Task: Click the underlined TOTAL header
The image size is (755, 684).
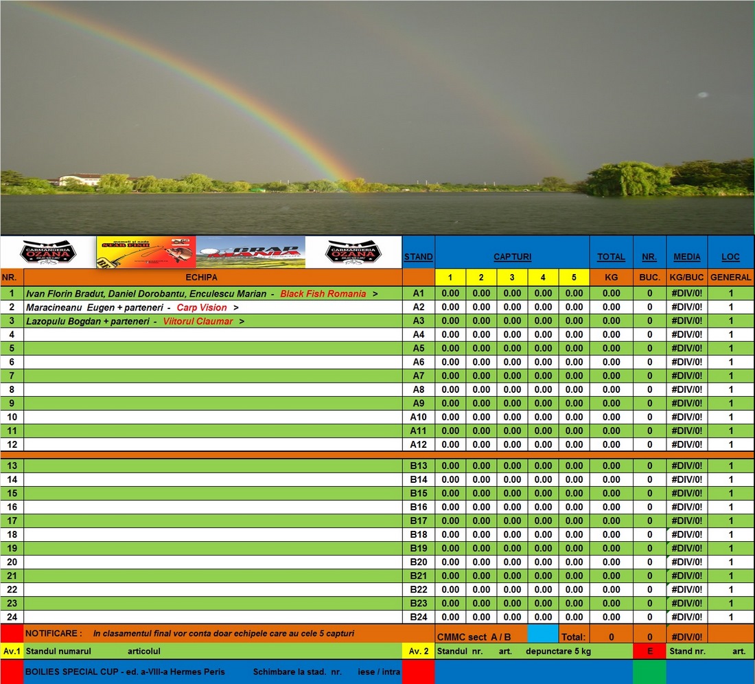Action: (611, 257)
